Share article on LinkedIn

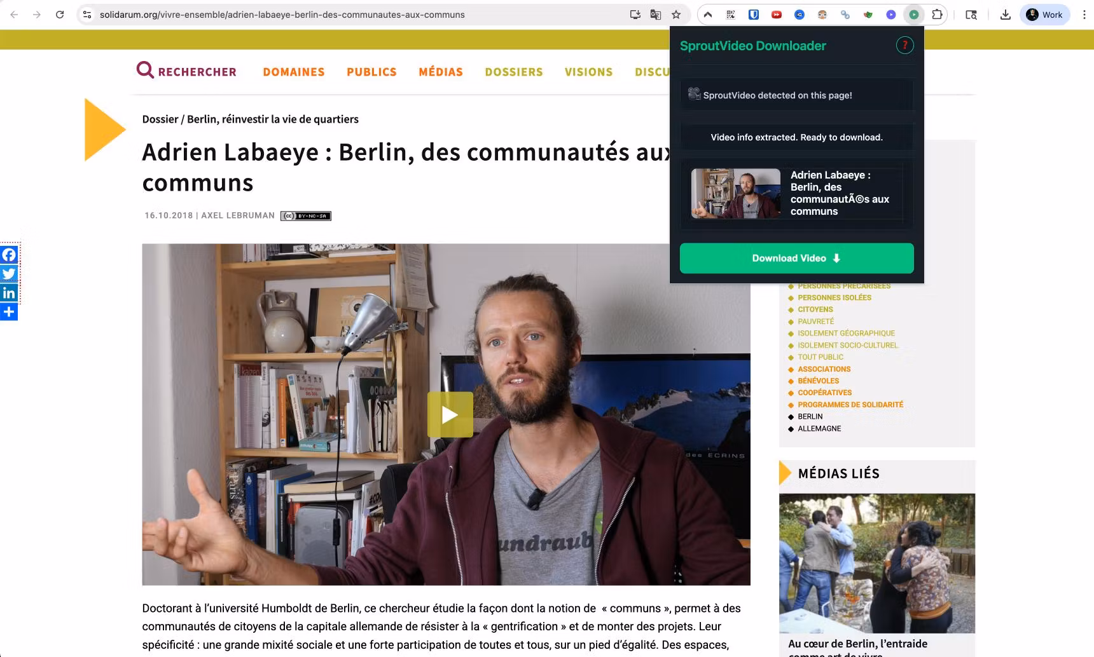pyautogui.click(x=9, y=293)
